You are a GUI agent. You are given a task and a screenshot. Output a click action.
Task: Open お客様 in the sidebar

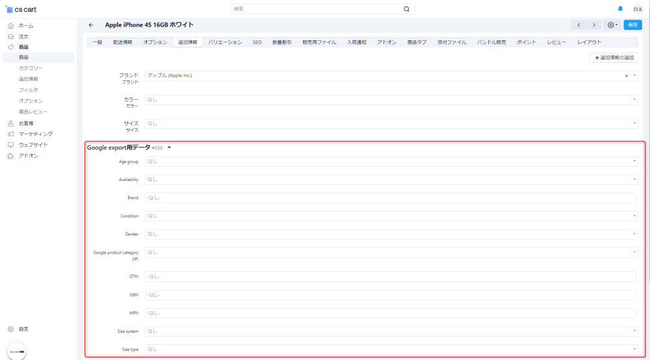[26, 123]
